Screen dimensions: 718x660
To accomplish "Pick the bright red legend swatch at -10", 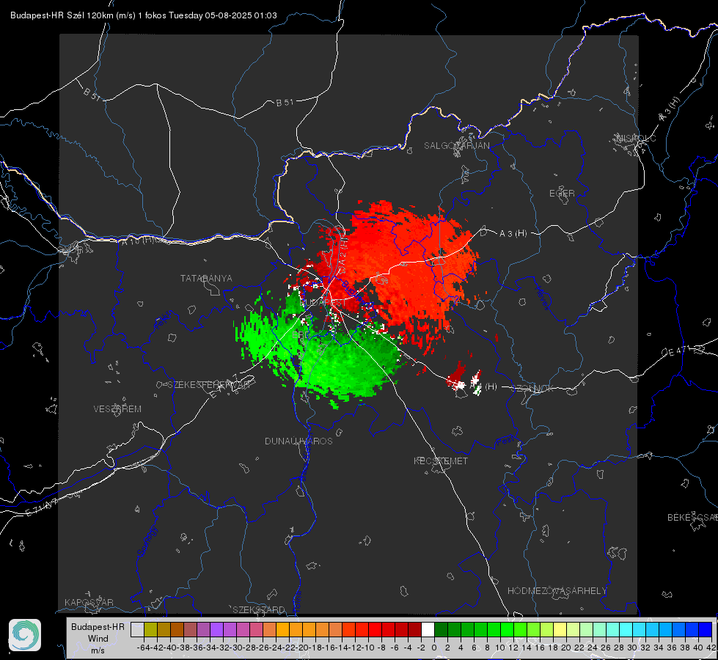I will tap(375, 629).
